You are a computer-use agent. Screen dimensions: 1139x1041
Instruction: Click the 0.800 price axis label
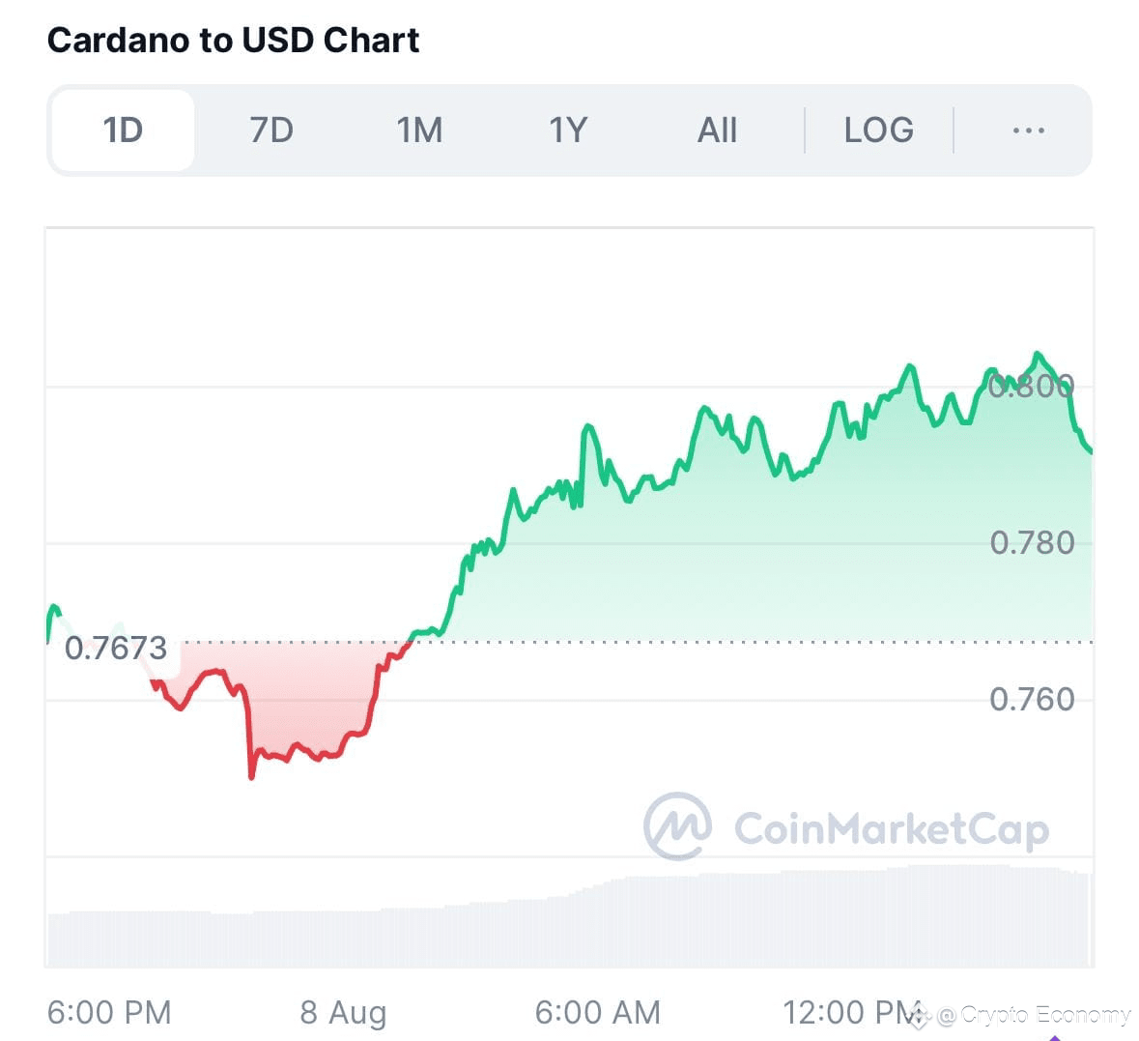point(1032,386)
